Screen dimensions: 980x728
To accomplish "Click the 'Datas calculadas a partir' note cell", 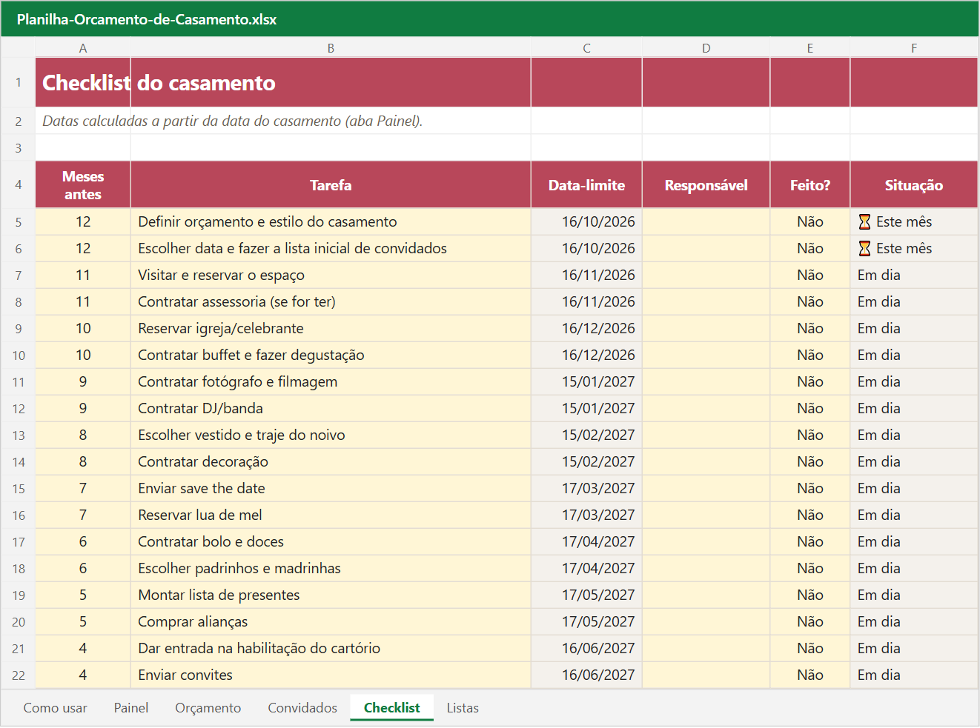I will click(83, 121).
